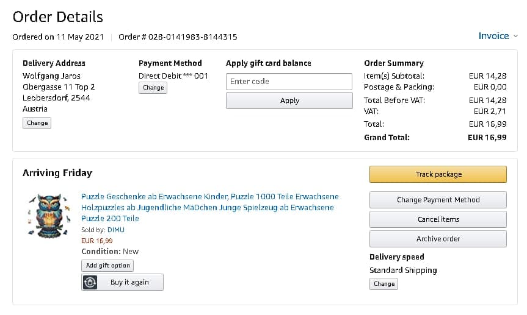Screen dimensions: 527x315
Task: Click Cancel items button
Action: (438, 219)
